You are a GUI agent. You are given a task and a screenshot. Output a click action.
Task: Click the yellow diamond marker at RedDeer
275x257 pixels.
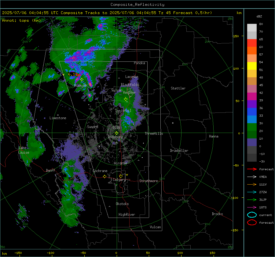(x=126, y=99)
